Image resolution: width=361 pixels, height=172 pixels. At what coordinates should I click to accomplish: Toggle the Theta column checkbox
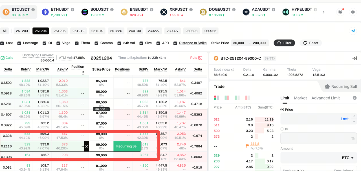[77, 43]
